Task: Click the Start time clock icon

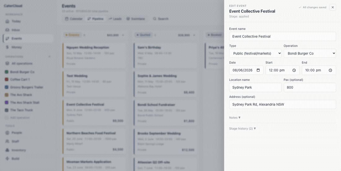Action: pyautogui.click(x=294, y=70)
